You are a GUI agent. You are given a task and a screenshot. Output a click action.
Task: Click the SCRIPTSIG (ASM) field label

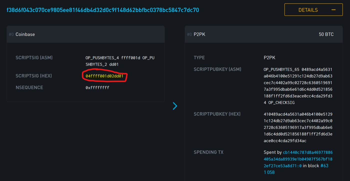[x=34, y=58]
